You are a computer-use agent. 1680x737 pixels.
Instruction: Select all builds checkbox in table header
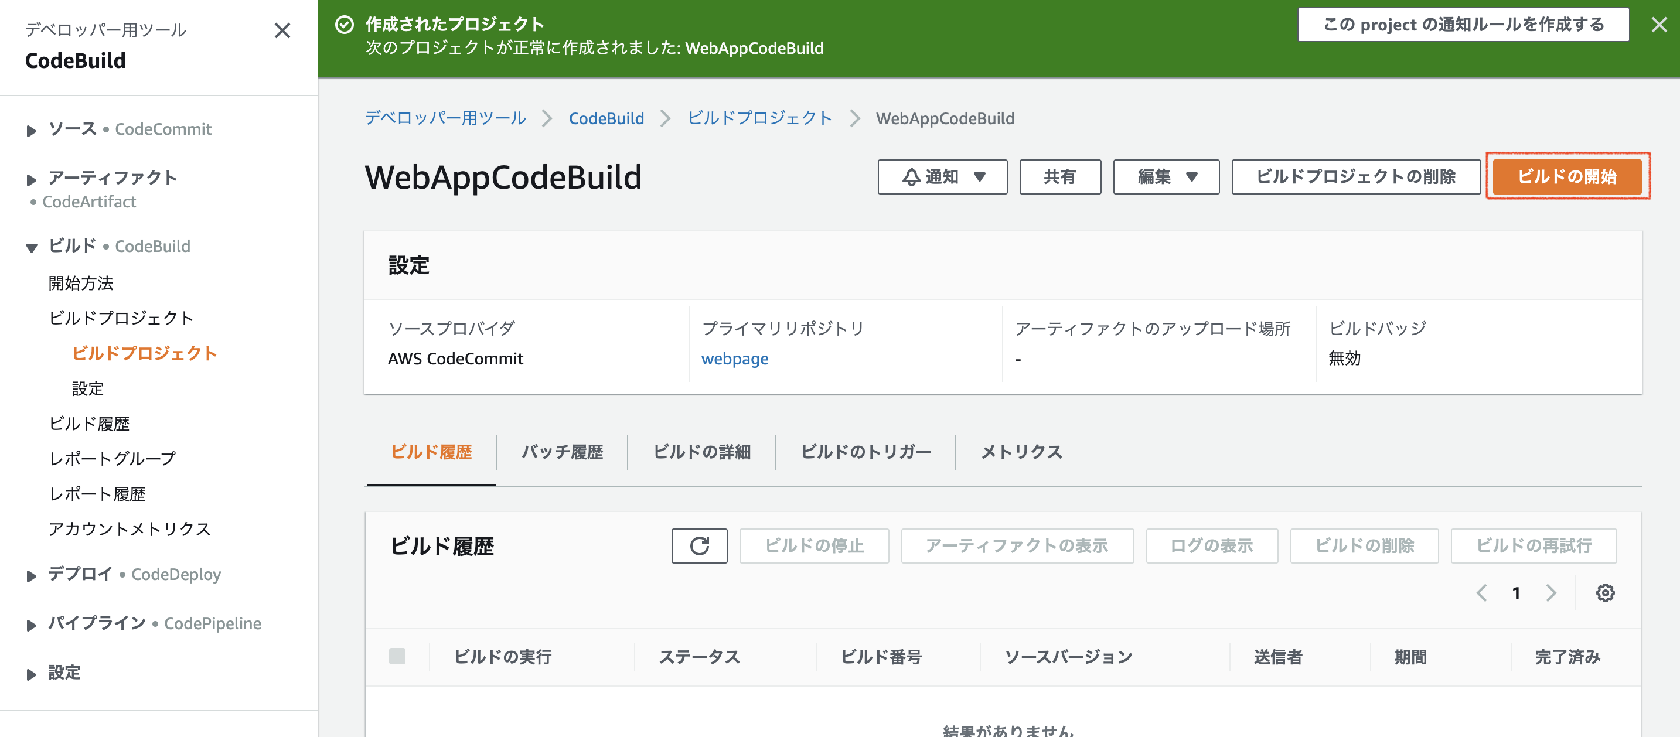pyautogui.click(x=397, y=656)
